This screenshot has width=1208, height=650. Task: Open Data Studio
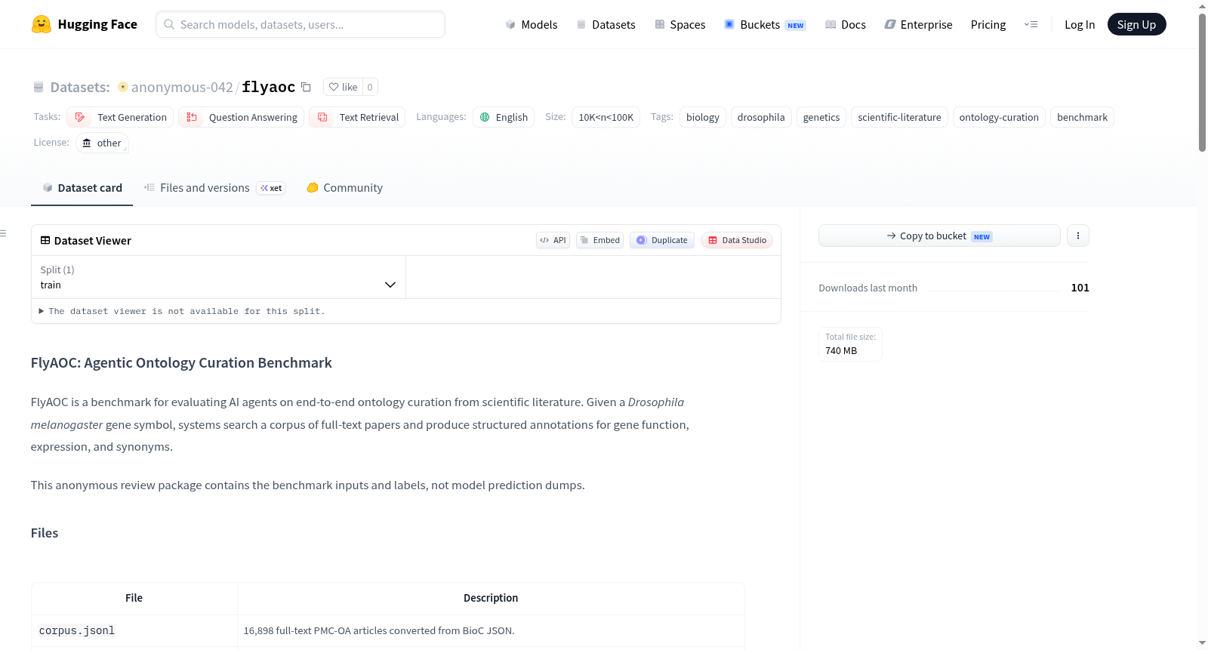click(737, 240)
